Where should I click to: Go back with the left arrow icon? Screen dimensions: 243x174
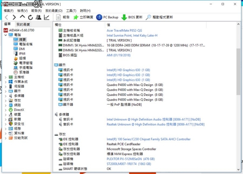(x=6, y=17)
